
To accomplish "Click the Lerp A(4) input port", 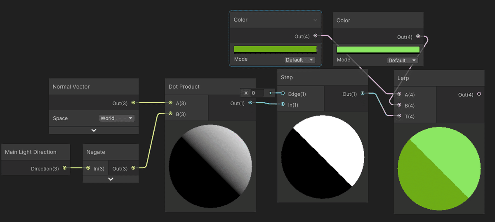I will [399, 94].
